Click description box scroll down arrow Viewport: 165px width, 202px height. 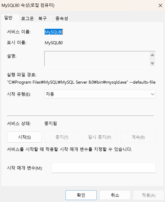(152, 63)
